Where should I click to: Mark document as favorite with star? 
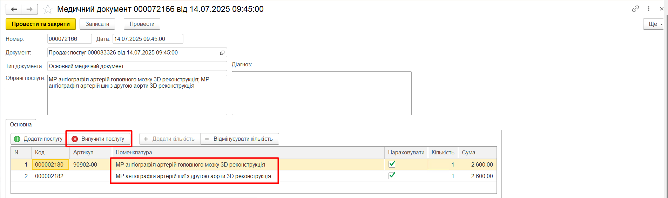click(48, 9)
